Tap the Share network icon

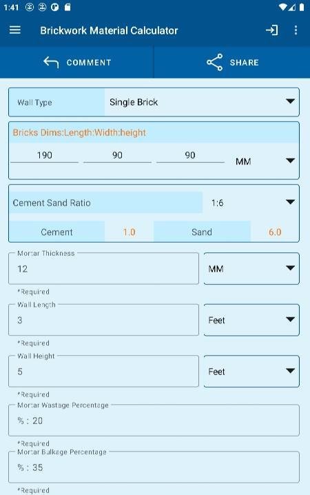coord(215,62)
